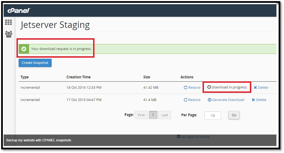Image resolution: width=284 pixels, height=153 pixels.
Task: Click the download request progress message
Action: coord(61,49)
